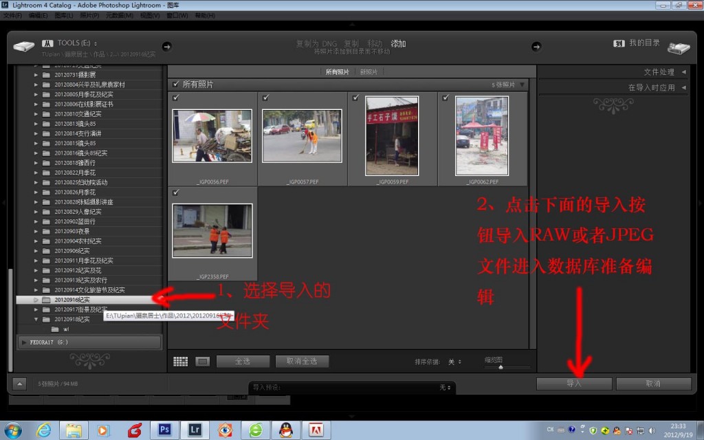Open the 排序依据 sort dropdown
704x440 pixels.
point(455,362)
